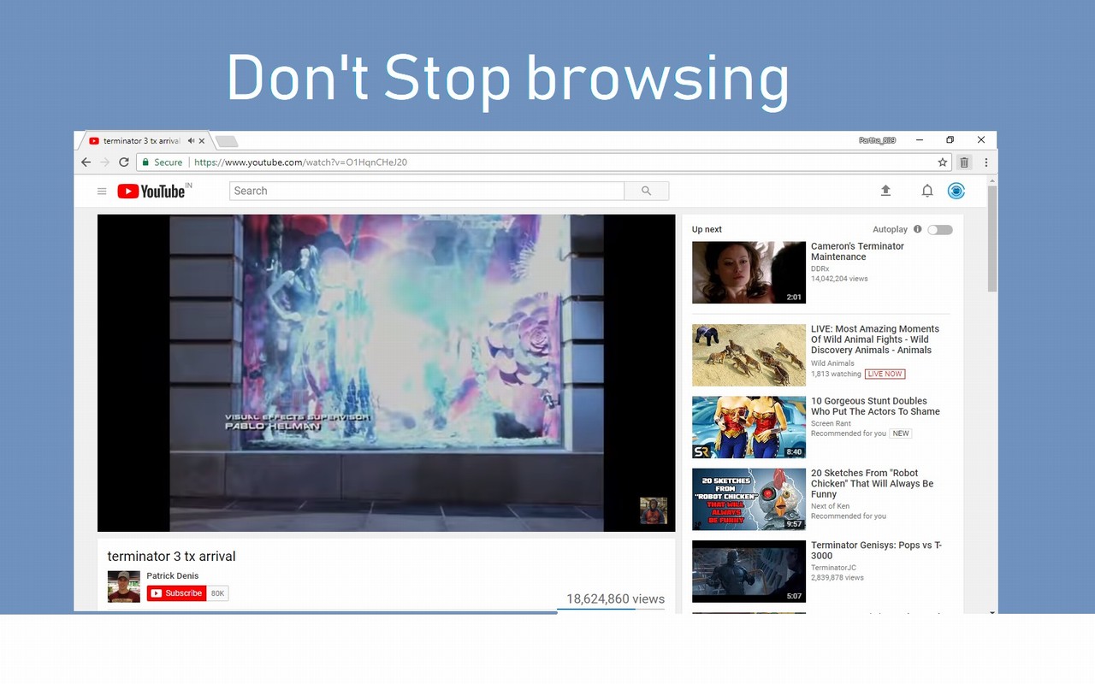Click Next of Ken channel name
The height and width of the screenshot is (684, 1095).
[x=830, y=506]
